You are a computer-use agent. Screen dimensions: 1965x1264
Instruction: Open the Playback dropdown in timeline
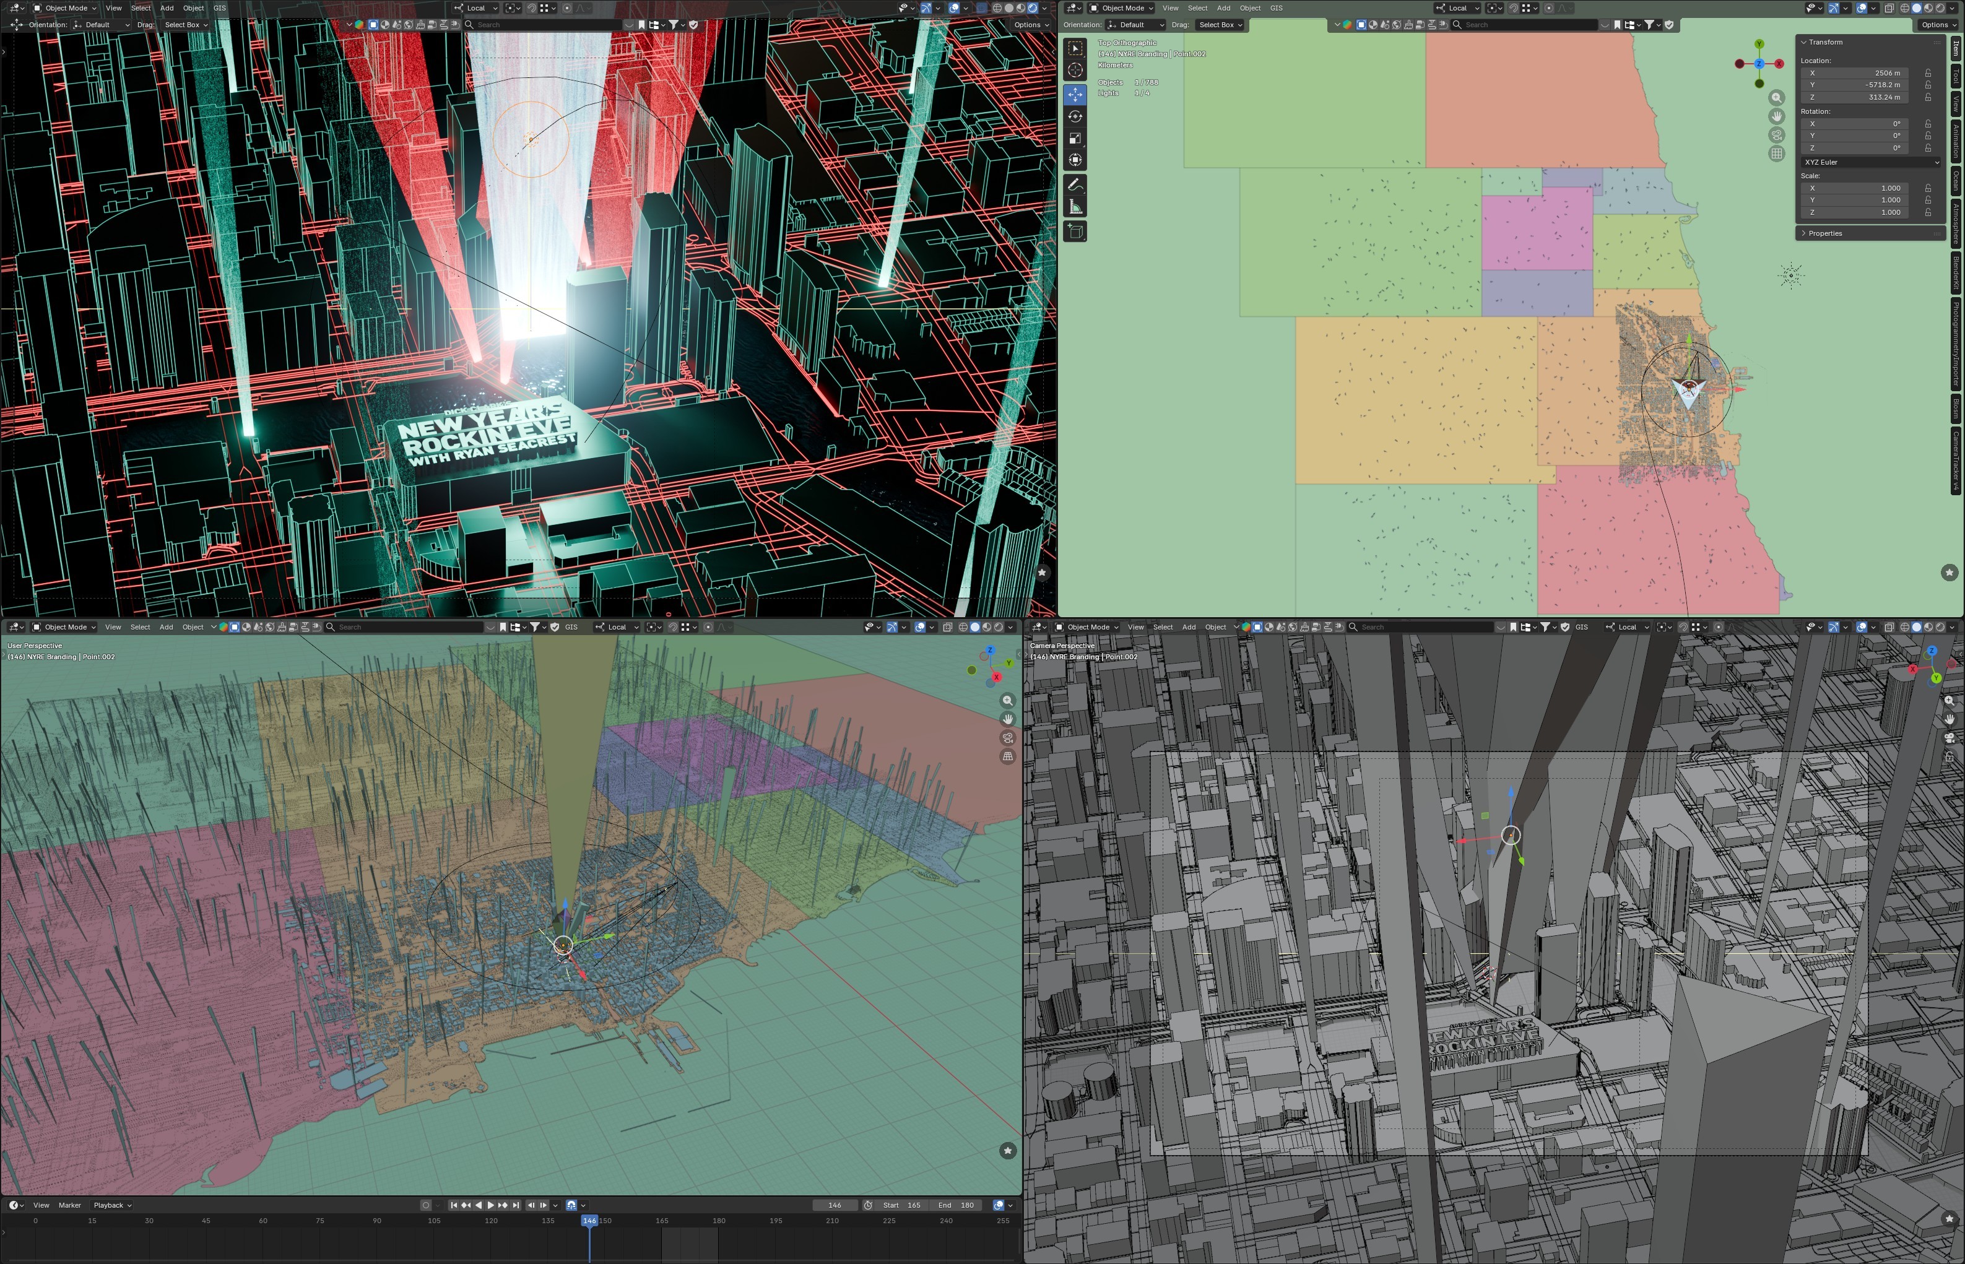(113, 1205)
